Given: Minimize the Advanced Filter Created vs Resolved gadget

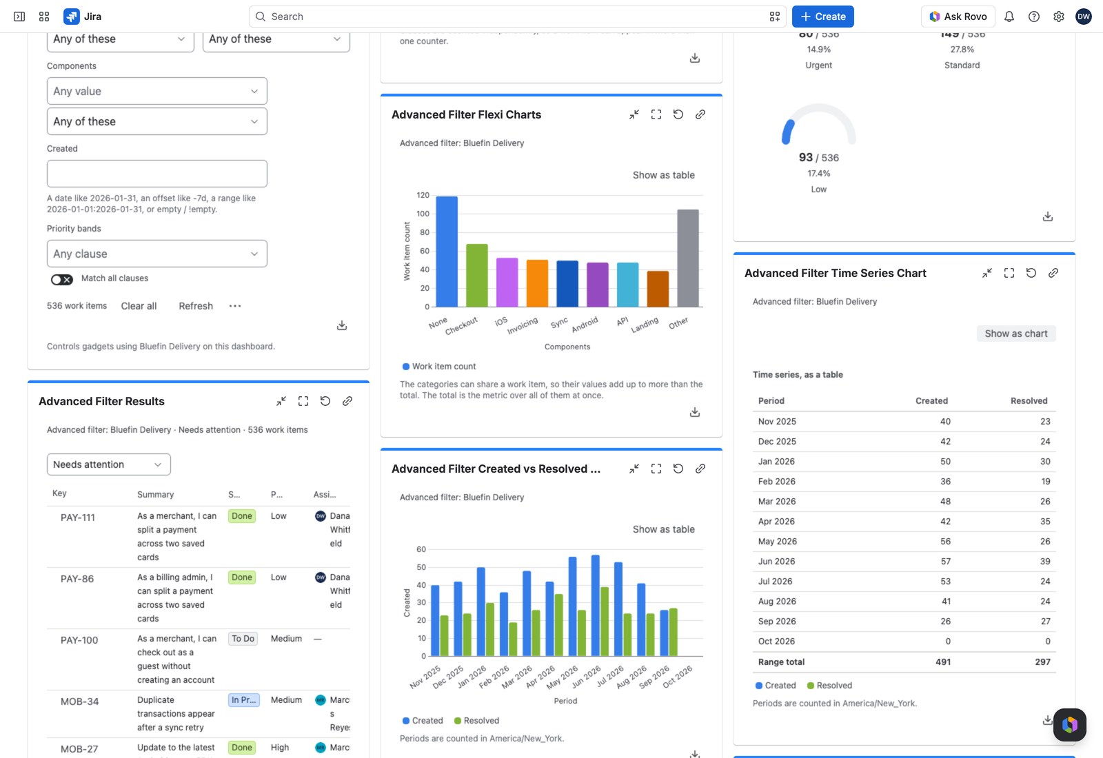Looking at the screenshot, I should pyautogui.click(x=634, y=469).
